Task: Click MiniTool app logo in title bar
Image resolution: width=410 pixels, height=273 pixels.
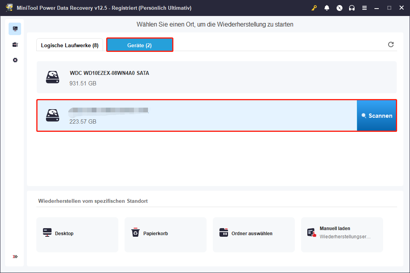Action: 9,7
